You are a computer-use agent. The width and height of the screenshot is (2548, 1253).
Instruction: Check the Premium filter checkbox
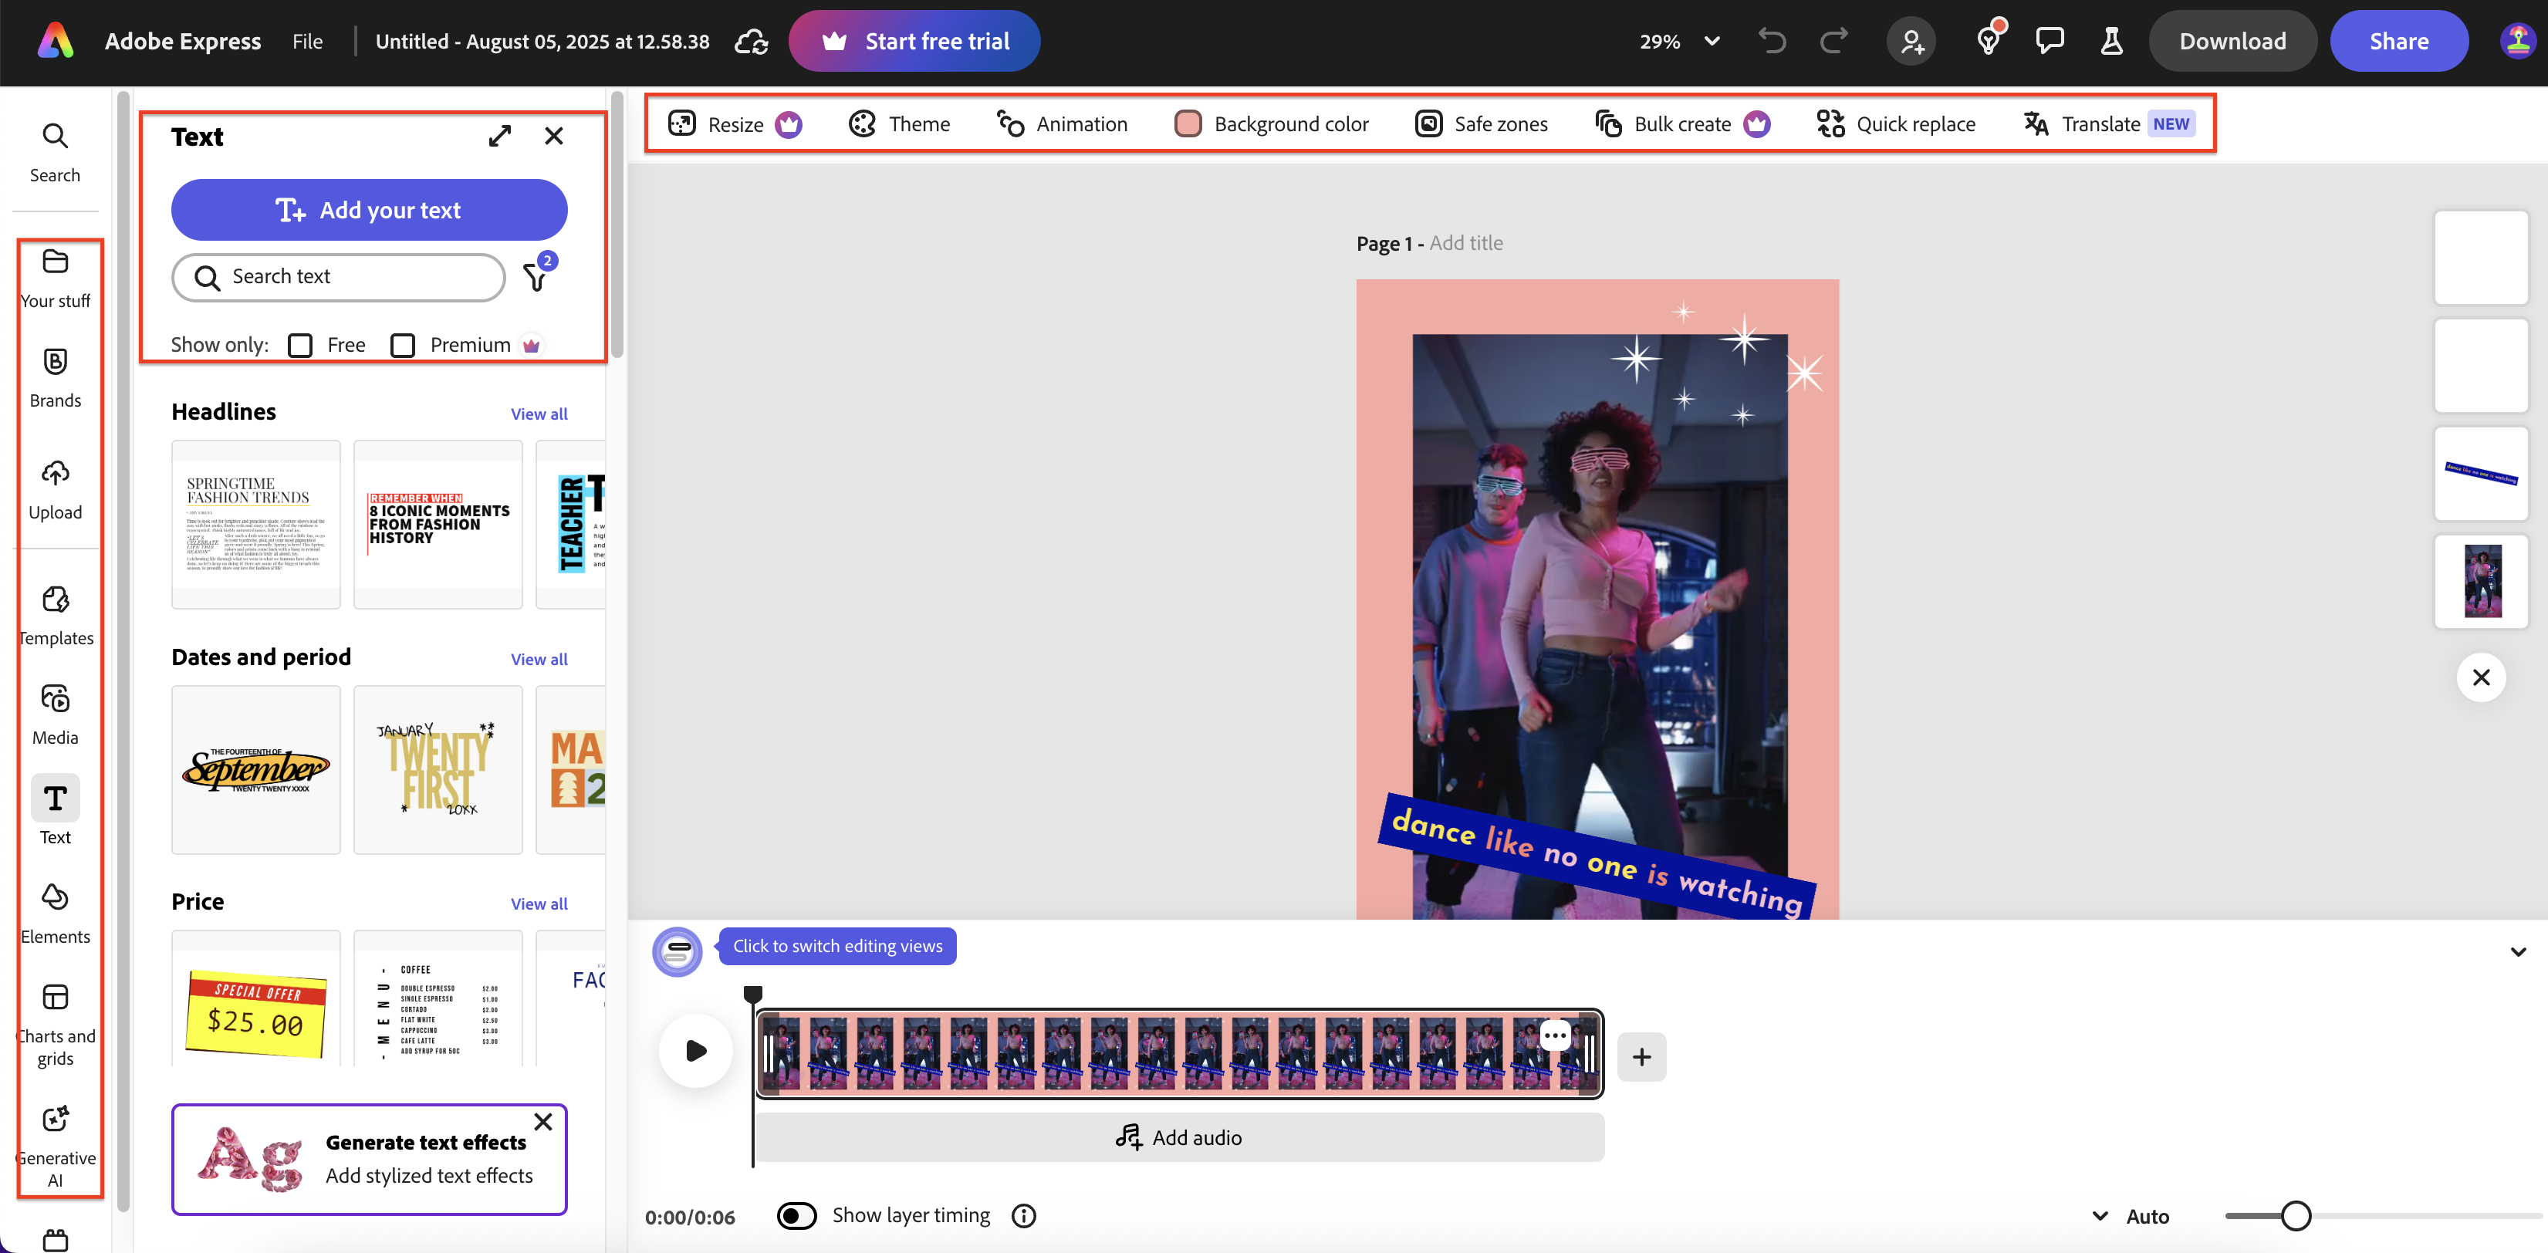pos(403,345)
